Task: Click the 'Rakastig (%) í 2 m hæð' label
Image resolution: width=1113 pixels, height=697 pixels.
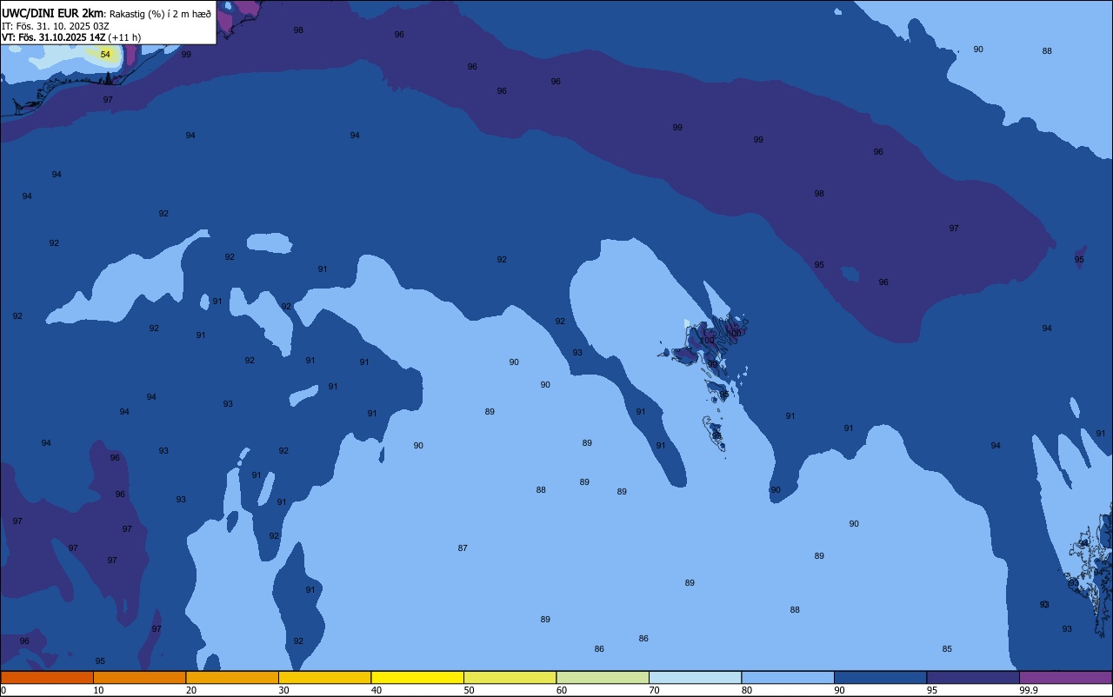Action: [160, 14]
